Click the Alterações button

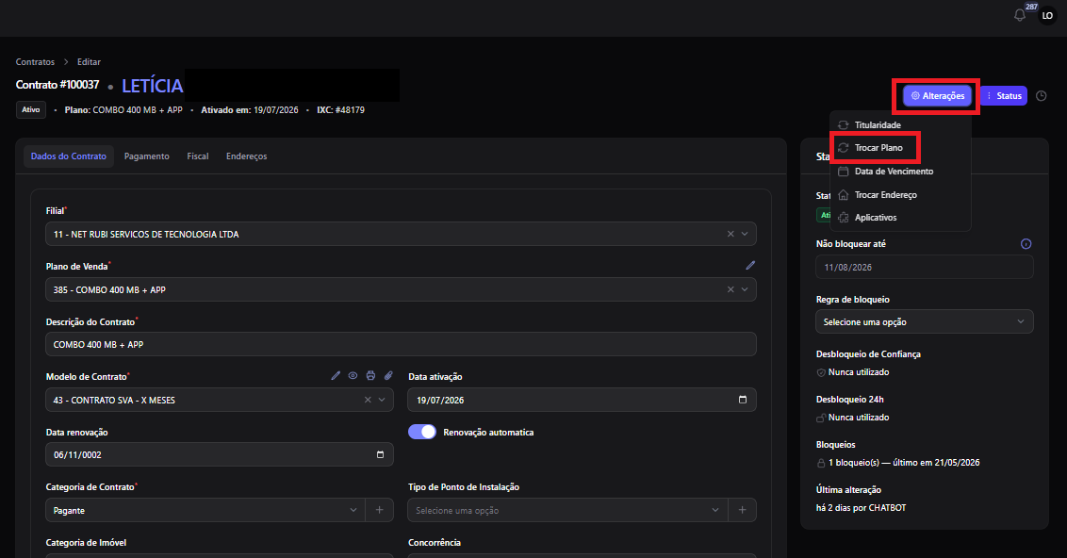pyautogui.click(x=938, y=96)
